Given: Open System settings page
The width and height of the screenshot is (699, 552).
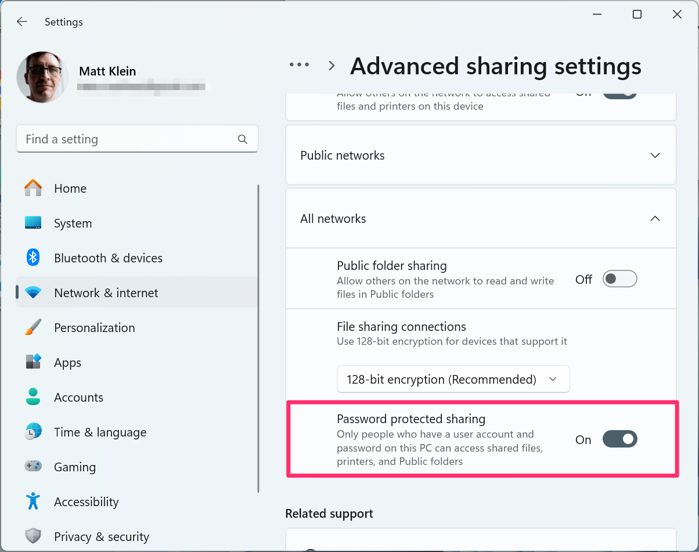Looking at the screenshot, I should coord(137,223).
